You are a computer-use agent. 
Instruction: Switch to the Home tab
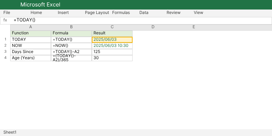(x=36, y=13)
